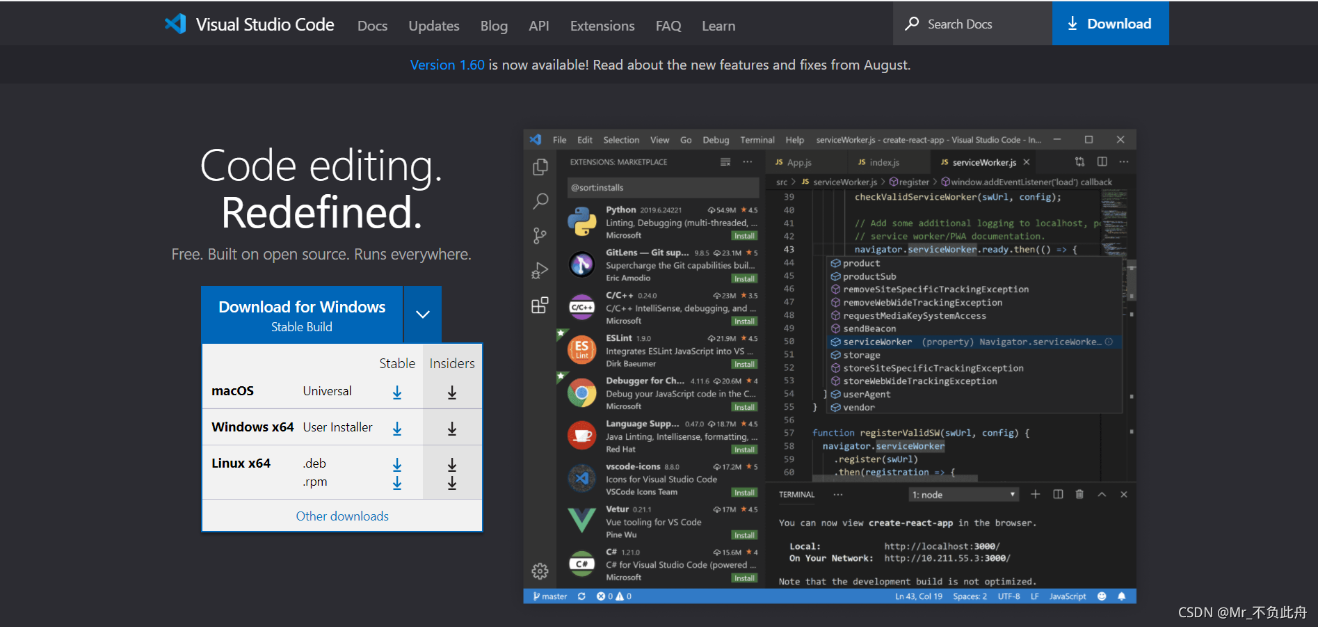The image size is (1318, 627).
Task: Click the Extensions filter lines icon
Action: pyautogui.click(x=725, y=162)
